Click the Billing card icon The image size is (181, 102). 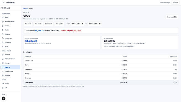(x=3, y=84)
